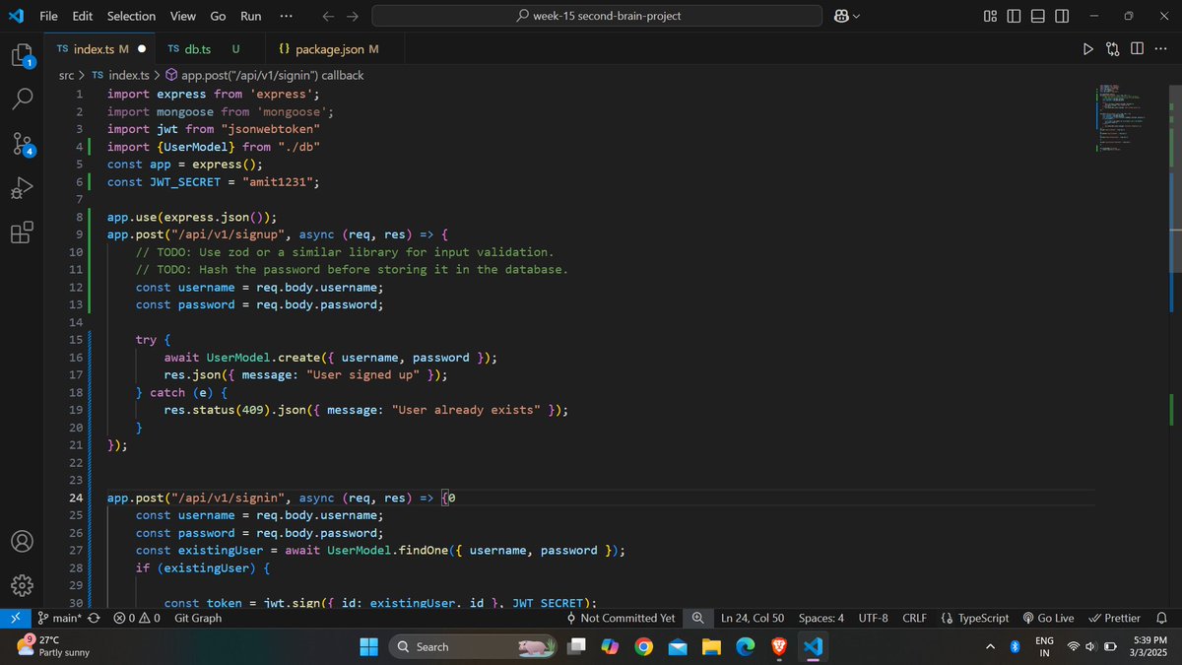Viewport: 1182px width, 665px height.
Task: Go back with navigation arrow
Action: 328,16
